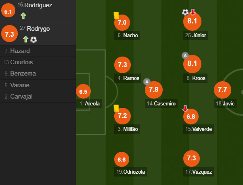
Task: Click the goal ball icon above Júnior
Action: (185, 12)
